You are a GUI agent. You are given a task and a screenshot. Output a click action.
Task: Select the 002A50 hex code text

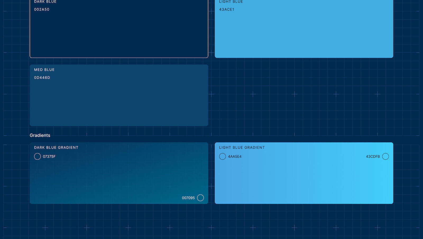42,9
